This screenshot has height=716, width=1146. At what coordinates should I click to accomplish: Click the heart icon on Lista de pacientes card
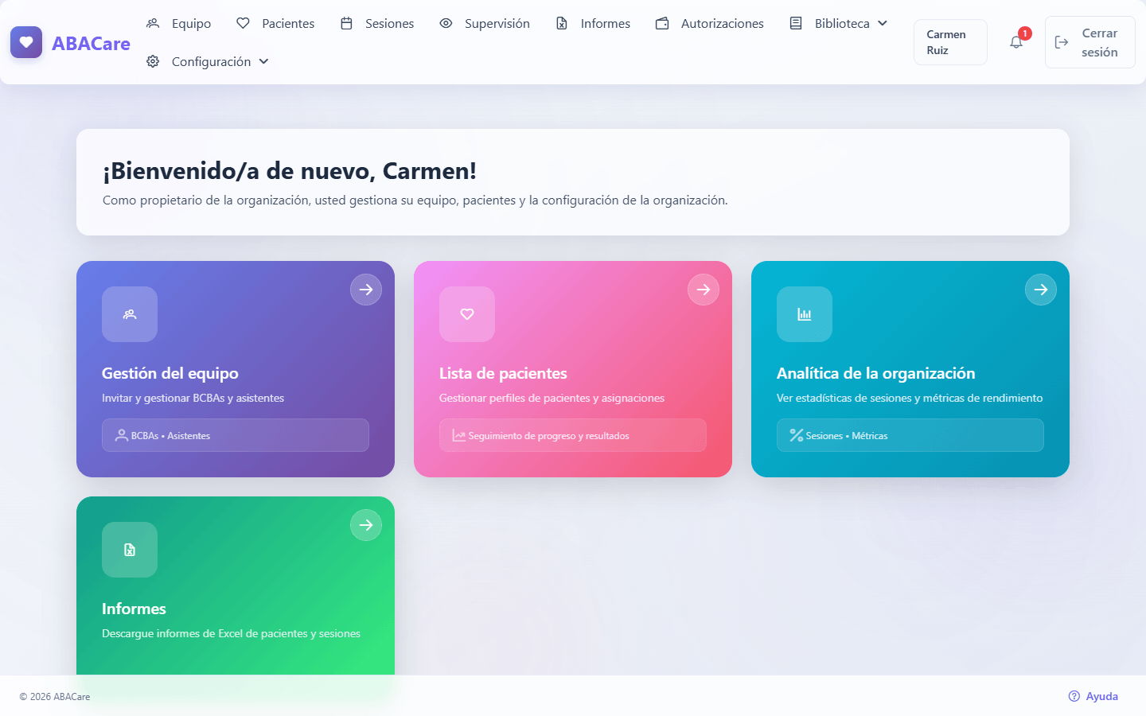(x=467, y=314)
